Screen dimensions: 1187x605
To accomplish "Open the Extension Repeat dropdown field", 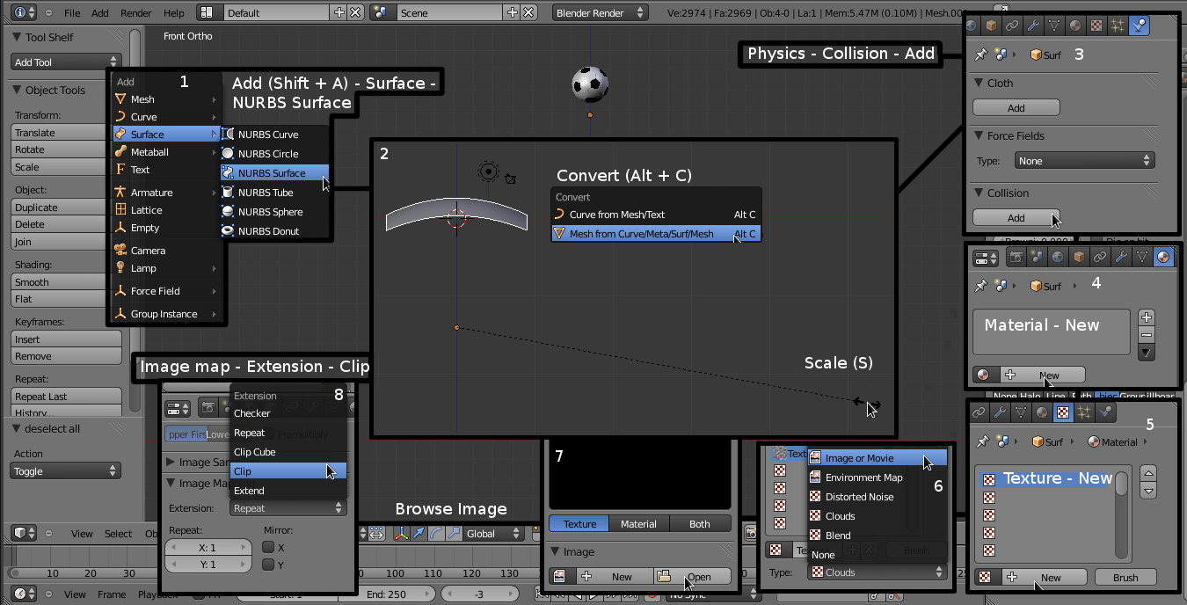I will pyautogui.click(x=288, y=508).
